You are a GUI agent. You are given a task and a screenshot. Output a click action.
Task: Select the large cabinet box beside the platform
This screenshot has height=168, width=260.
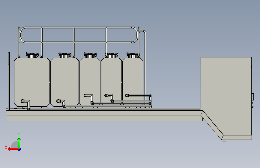[x=226, y=96]
